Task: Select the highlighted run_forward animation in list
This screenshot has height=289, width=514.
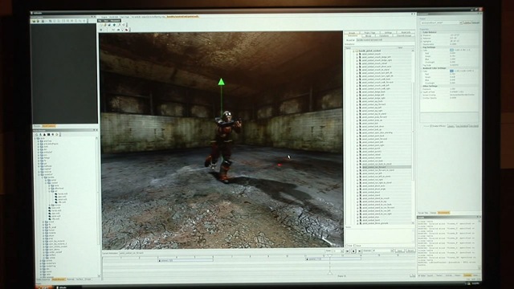Action: pos(383,167)
